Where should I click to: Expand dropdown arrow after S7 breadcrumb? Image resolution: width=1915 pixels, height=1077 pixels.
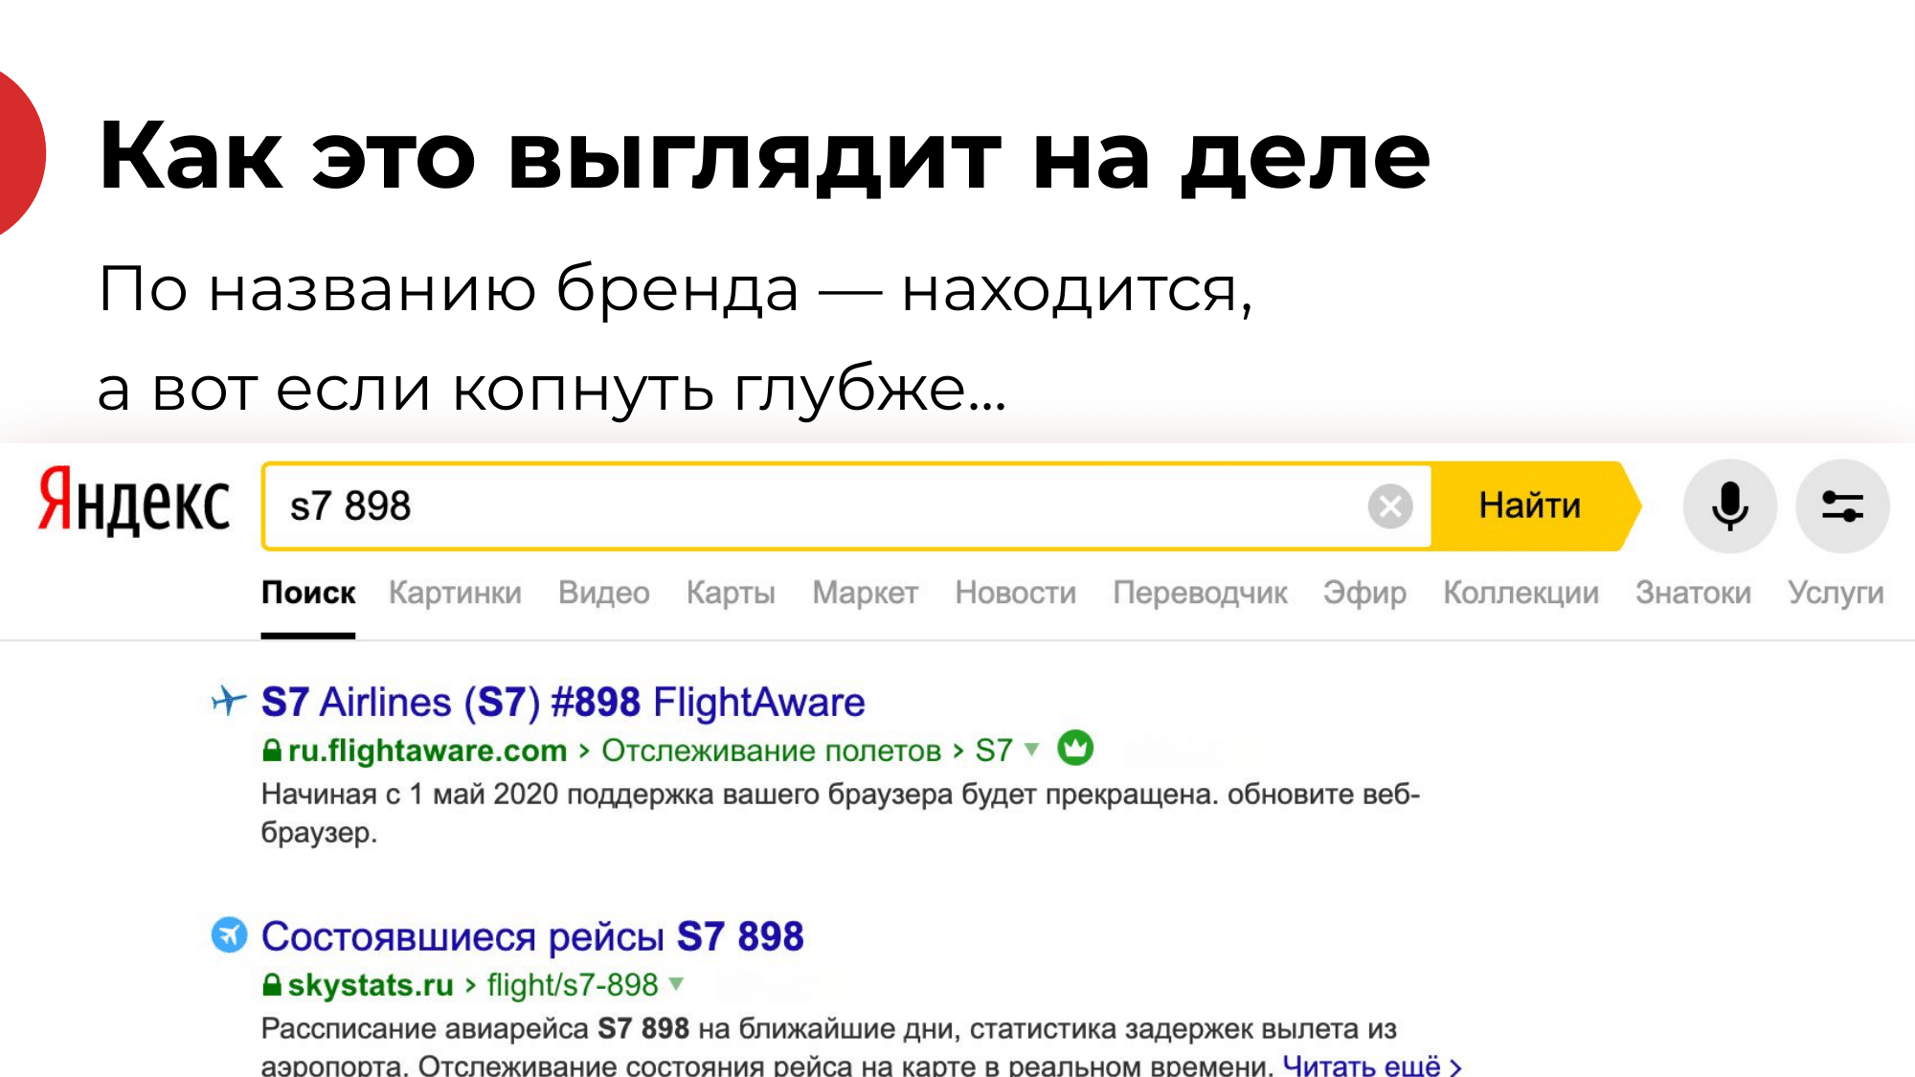[1032, 749]
